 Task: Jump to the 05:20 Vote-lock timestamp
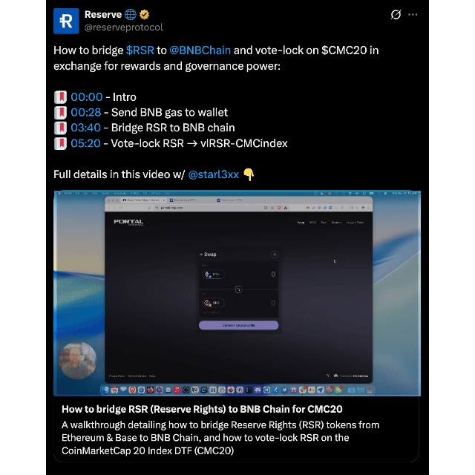click(85, 143)
